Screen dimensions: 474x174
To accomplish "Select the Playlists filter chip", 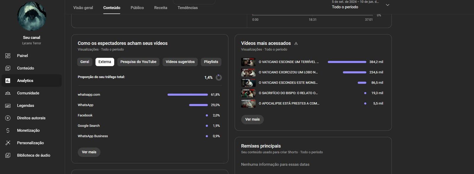I will (211, 62).
